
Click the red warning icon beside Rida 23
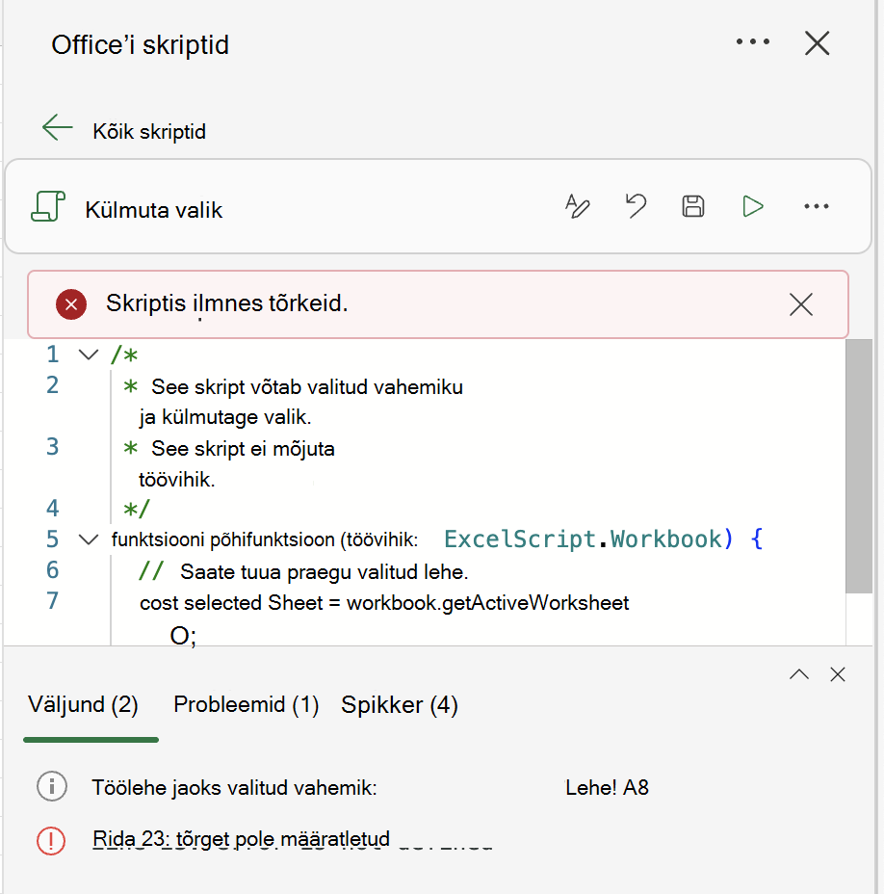coord(51,841)
